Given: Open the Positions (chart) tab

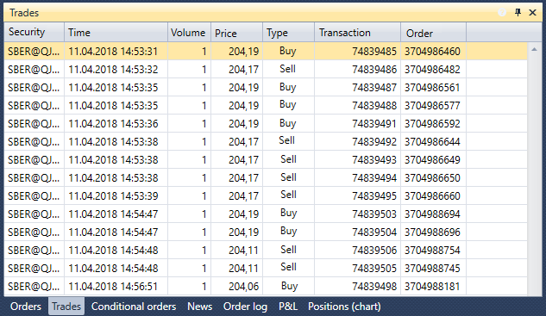Looking at the screenshot, I should pos(344,307).
